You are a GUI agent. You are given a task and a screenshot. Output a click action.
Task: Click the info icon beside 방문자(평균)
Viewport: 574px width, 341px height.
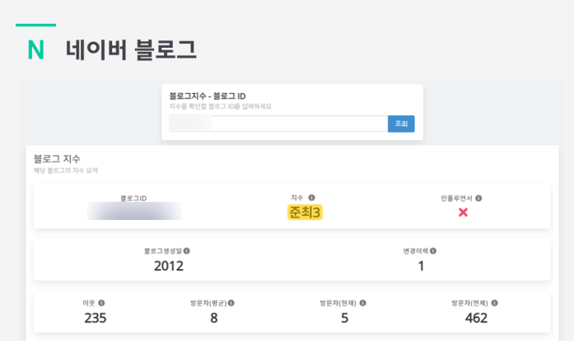tap(233, 303)
